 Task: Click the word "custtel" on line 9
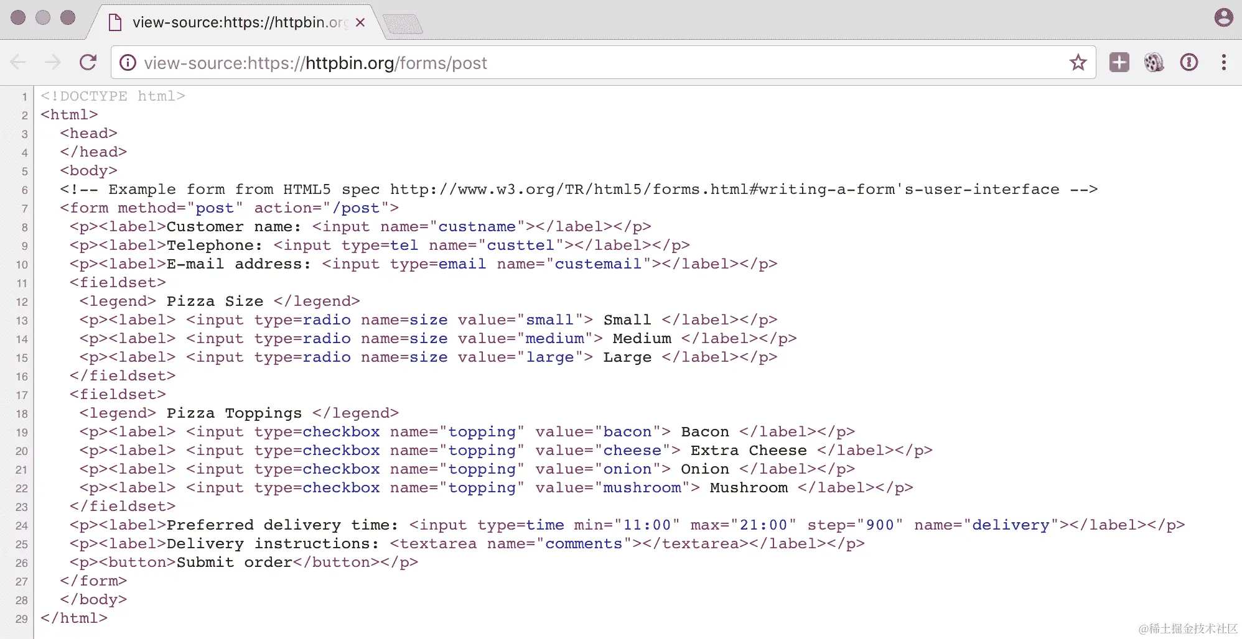520,246
